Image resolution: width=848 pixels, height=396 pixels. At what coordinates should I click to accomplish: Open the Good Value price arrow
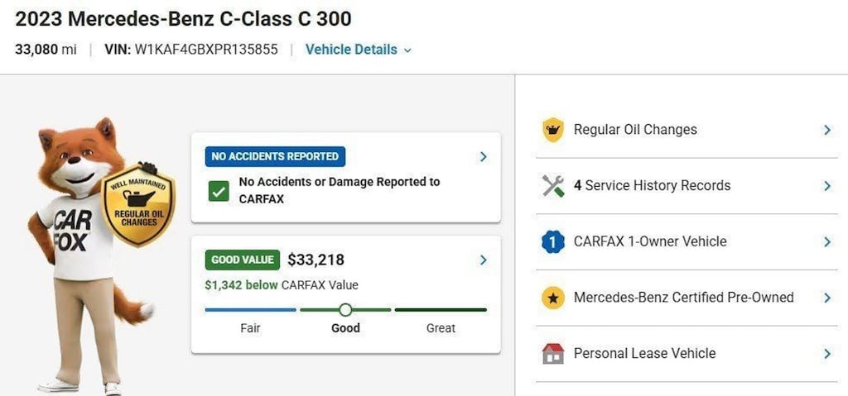(x=483, y=260)
